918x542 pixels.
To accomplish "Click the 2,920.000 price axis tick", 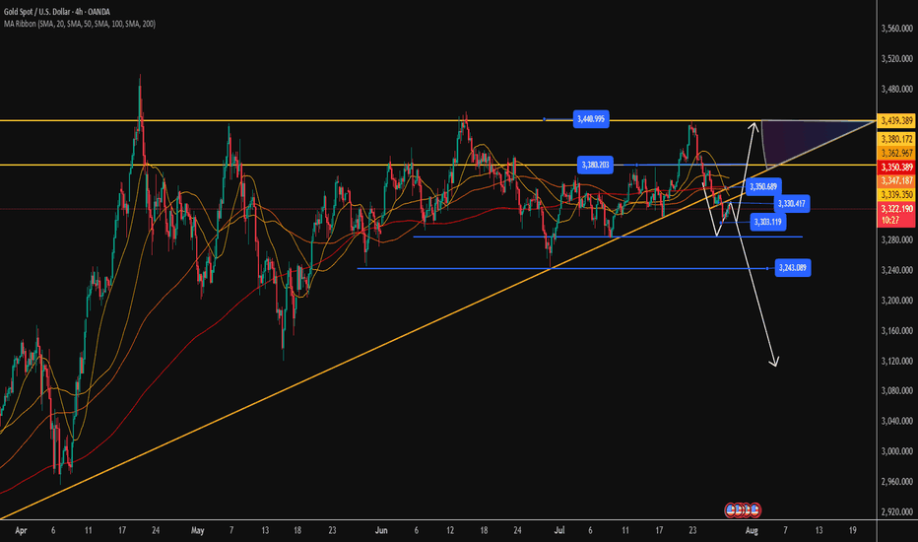I will (896, 511).
